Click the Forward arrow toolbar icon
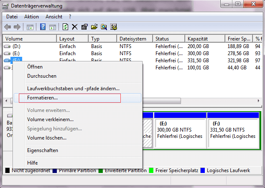 point(17,27)
